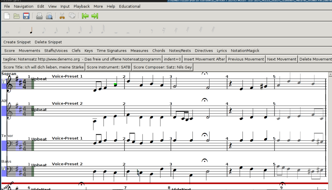Image resolution: width=332 pixels, height=190 pixels.
Task: Select the quarter note duration
Action: pos(31,31)
